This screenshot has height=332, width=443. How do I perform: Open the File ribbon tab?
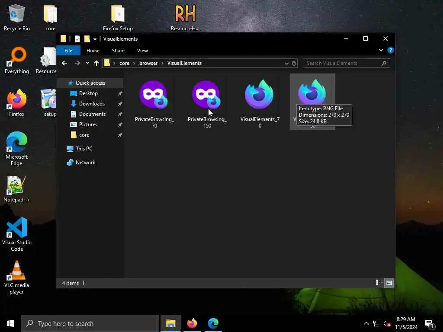[x=68, y=51]
